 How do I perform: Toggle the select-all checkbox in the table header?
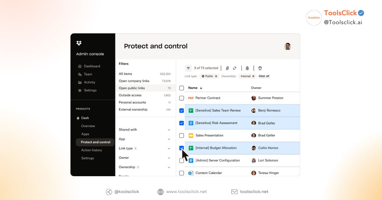181,88
